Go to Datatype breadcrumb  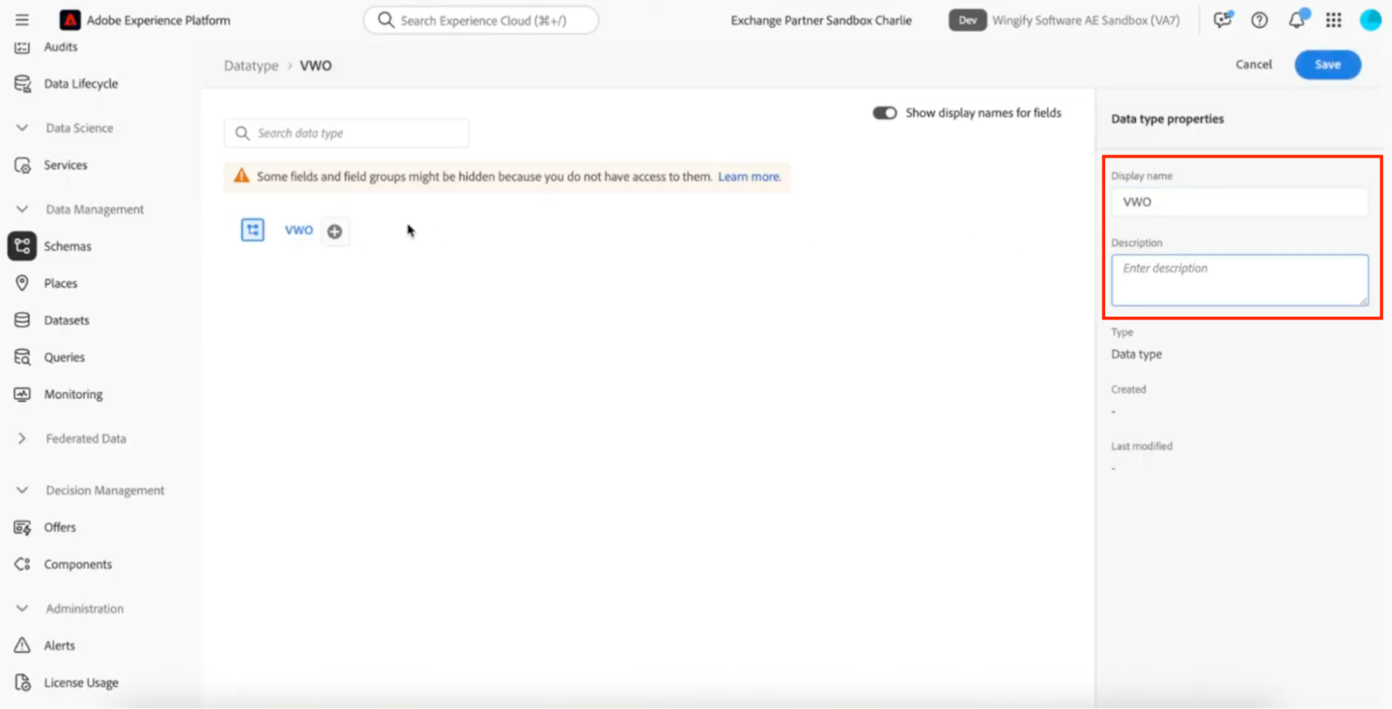pos(251,65)
